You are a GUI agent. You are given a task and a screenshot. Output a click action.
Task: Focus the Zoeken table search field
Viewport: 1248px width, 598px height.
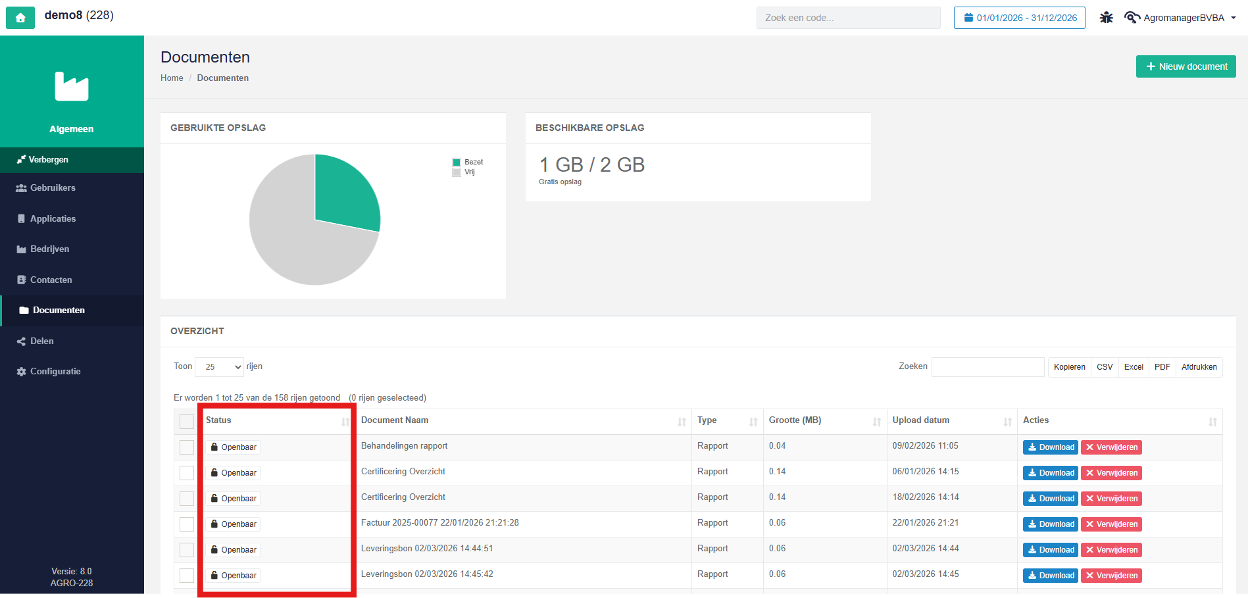(x=988, y=367)
